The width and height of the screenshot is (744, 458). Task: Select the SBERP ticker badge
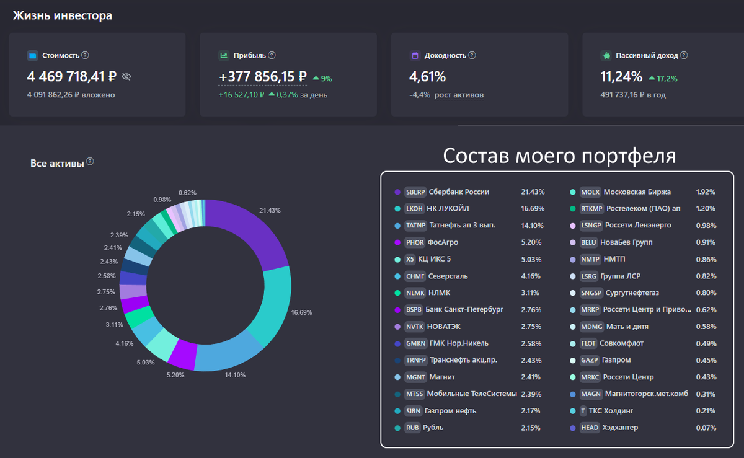tap(415, 192)
